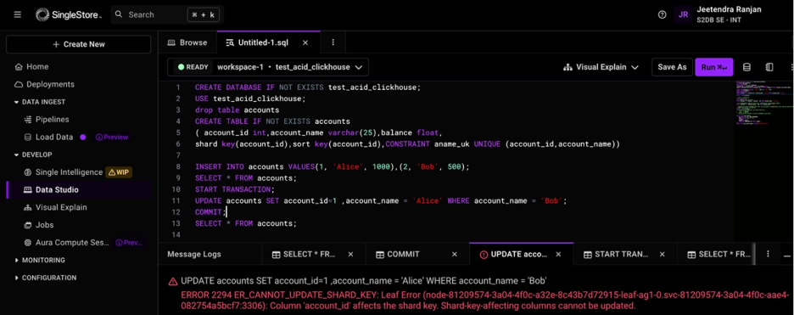
Task: Close the Untitled-1.sql tab
Action: [305, 42]
